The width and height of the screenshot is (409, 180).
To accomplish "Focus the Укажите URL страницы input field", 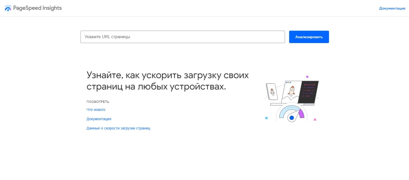I will tap(182, 37).
